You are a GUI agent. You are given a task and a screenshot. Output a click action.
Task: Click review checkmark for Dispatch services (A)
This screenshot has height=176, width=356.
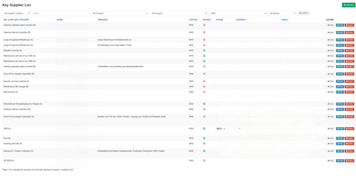click(204, 51)
